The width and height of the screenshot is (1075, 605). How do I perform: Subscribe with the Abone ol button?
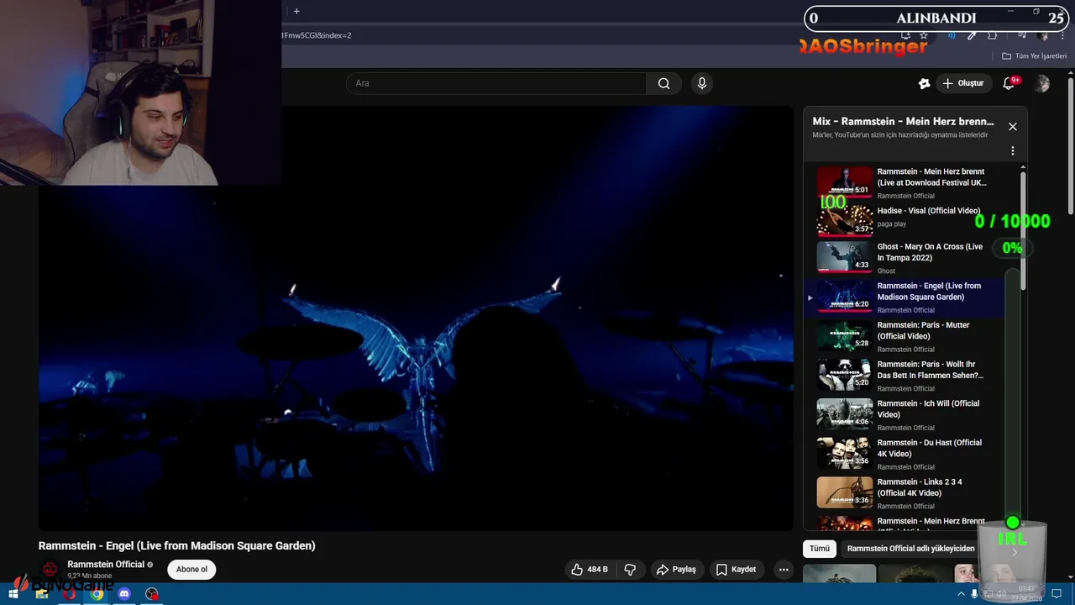(x=191, y=570)
